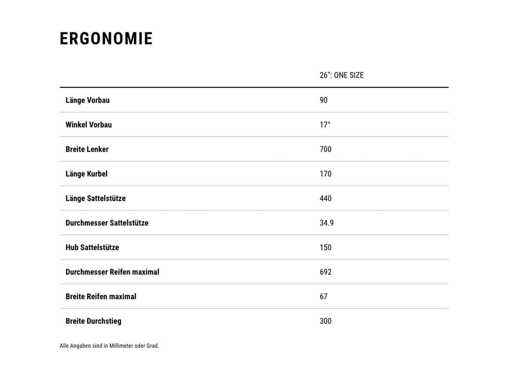The image size is (508, 381).
Task: Click the 26": ONE SIZE column header
Action: pos(341,75)
